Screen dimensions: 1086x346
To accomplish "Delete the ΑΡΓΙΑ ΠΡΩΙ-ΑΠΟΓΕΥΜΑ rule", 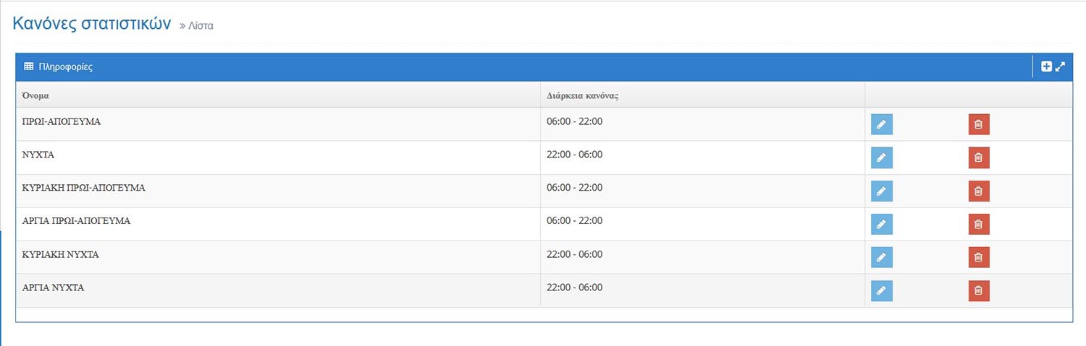I will point(979,224).
